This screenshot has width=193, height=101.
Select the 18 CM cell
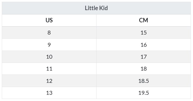(x=143, y=69)
